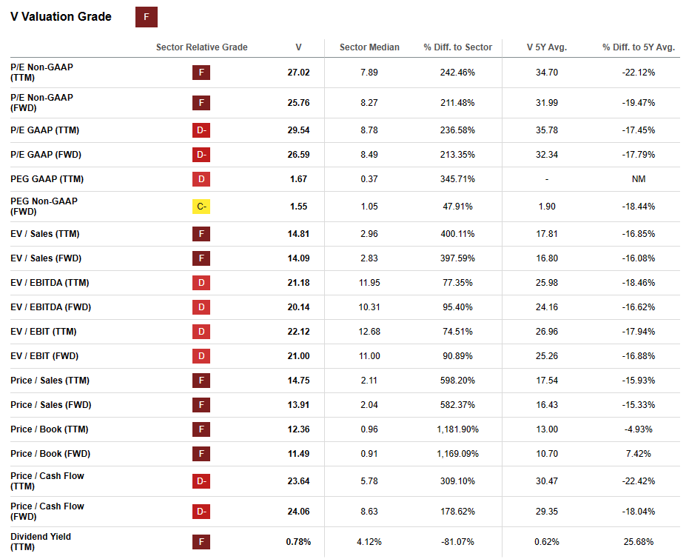Click the Price / Book (FWD) value 11.49
Screen dimensions: 689x559
click(x=298, y=454)
